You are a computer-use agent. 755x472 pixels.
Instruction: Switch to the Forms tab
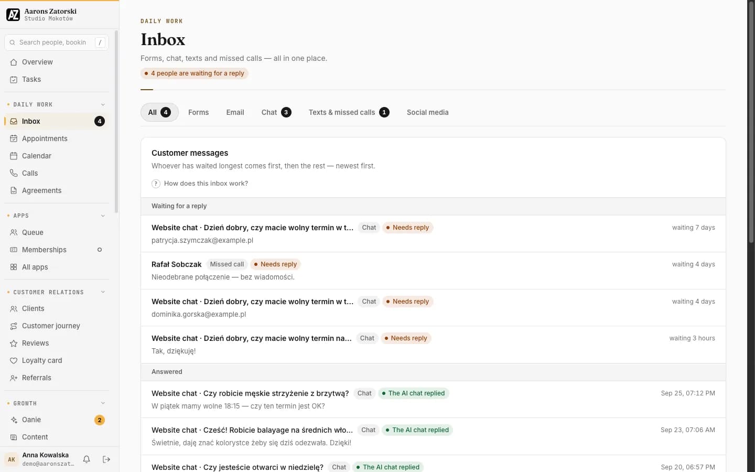point(198,112)
